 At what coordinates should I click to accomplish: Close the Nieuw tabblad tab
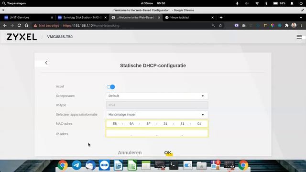212,18
